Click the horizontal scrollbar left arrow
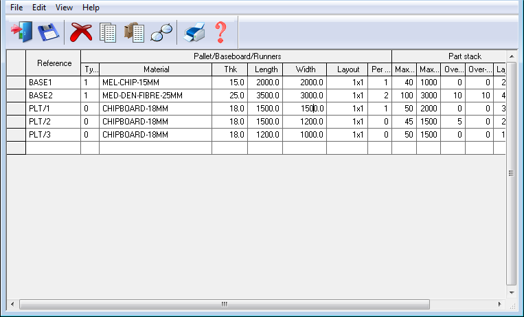The width and height of the screenshot is (524, 317). point(12,305)
